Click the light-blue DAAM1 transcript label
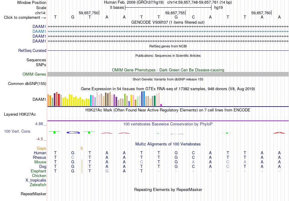The image size is (289, 201). pos(39,32)
